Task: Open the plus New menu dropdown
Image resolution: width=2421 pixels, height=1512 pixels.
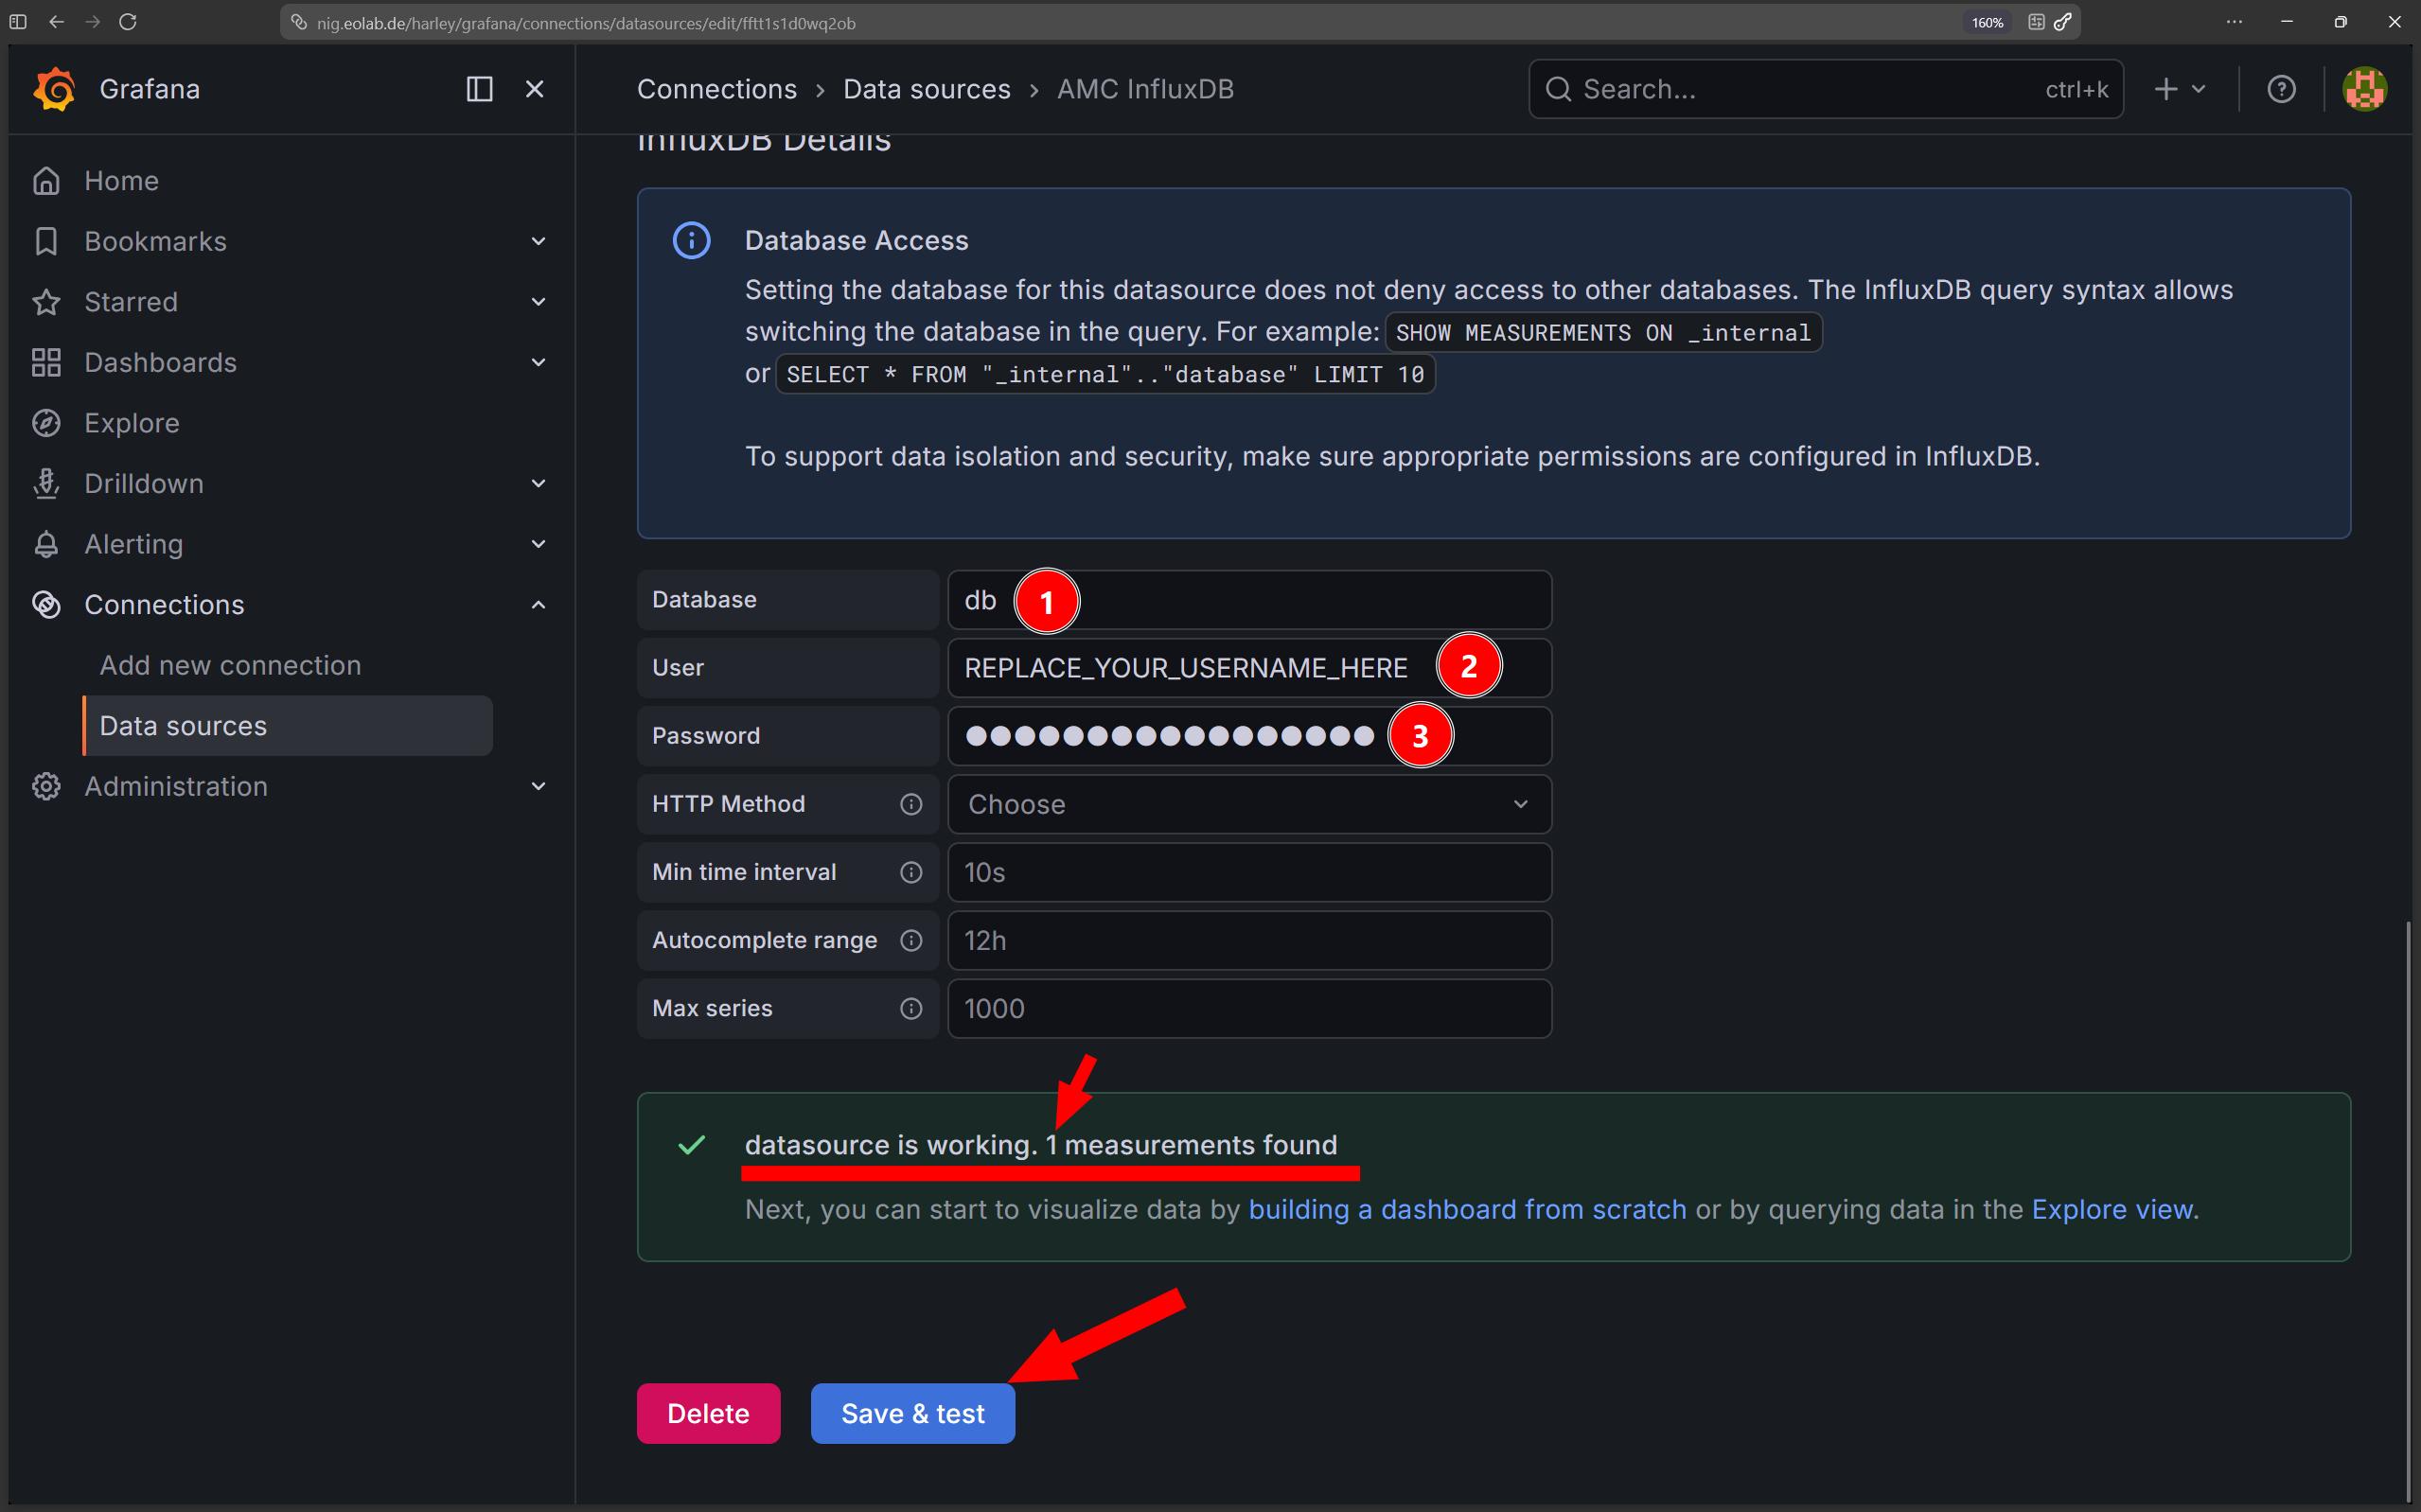Action: pyautogui.click(x=2180, y=89)
